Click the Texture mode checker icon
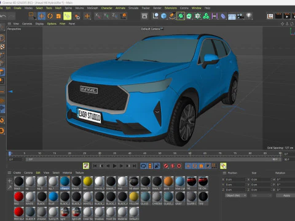This screenshot has width=295, height=221. click(x=2, y=47)
